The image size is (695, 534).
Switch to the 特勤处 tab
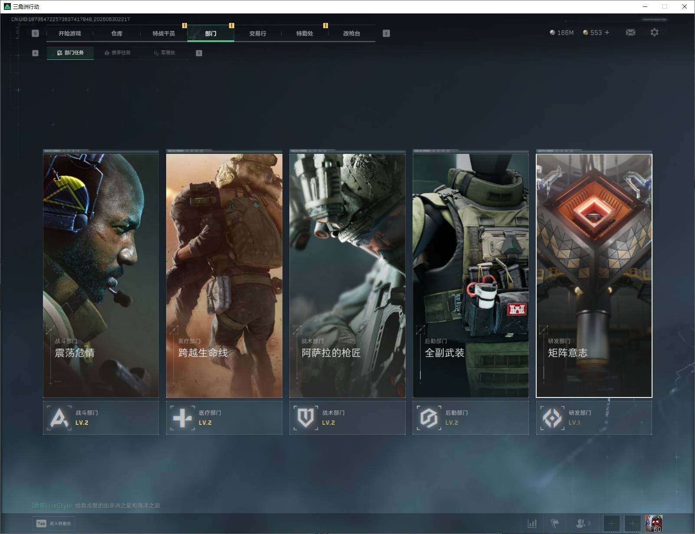(x=305, y=33)
